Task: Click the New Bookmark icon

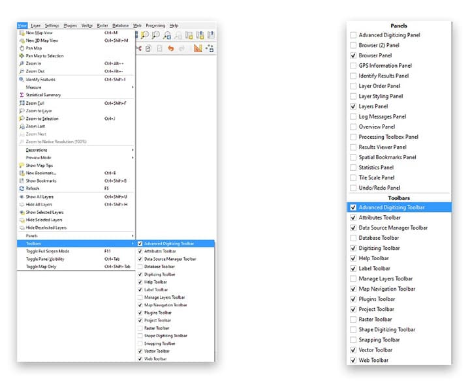Action: (x=22, y=173)
